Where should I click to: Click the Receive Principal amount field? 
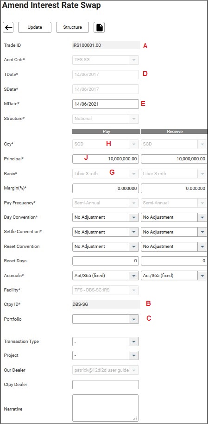pyautogui.click(x=174, y=159)
